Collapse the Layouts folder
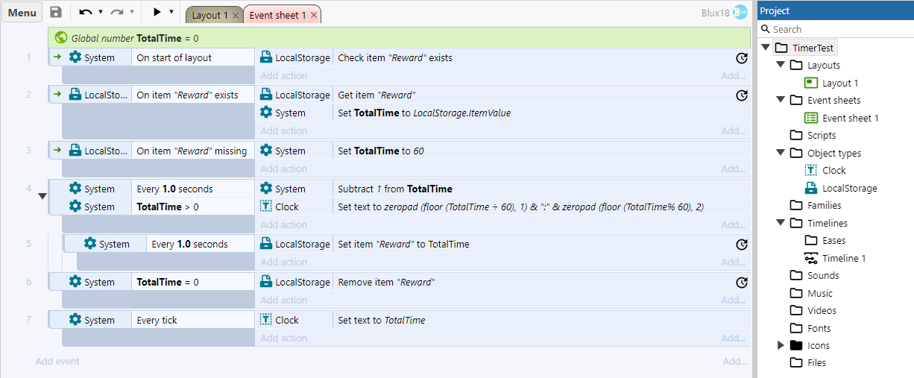Screen dimensions: 914x378 coord(781,66)
